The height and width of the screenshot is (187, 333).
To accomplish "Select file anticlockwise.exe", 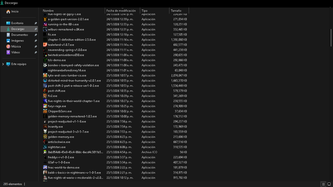I will [x=59, y=142].
